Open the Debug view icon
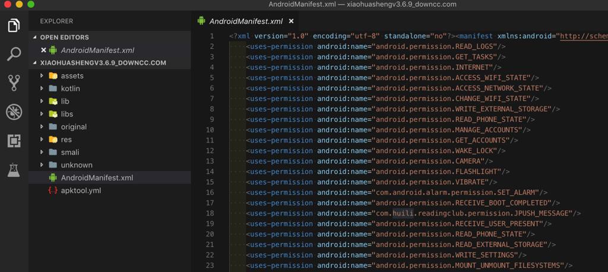This screenshot has width=608, height=272. point(14,112)
